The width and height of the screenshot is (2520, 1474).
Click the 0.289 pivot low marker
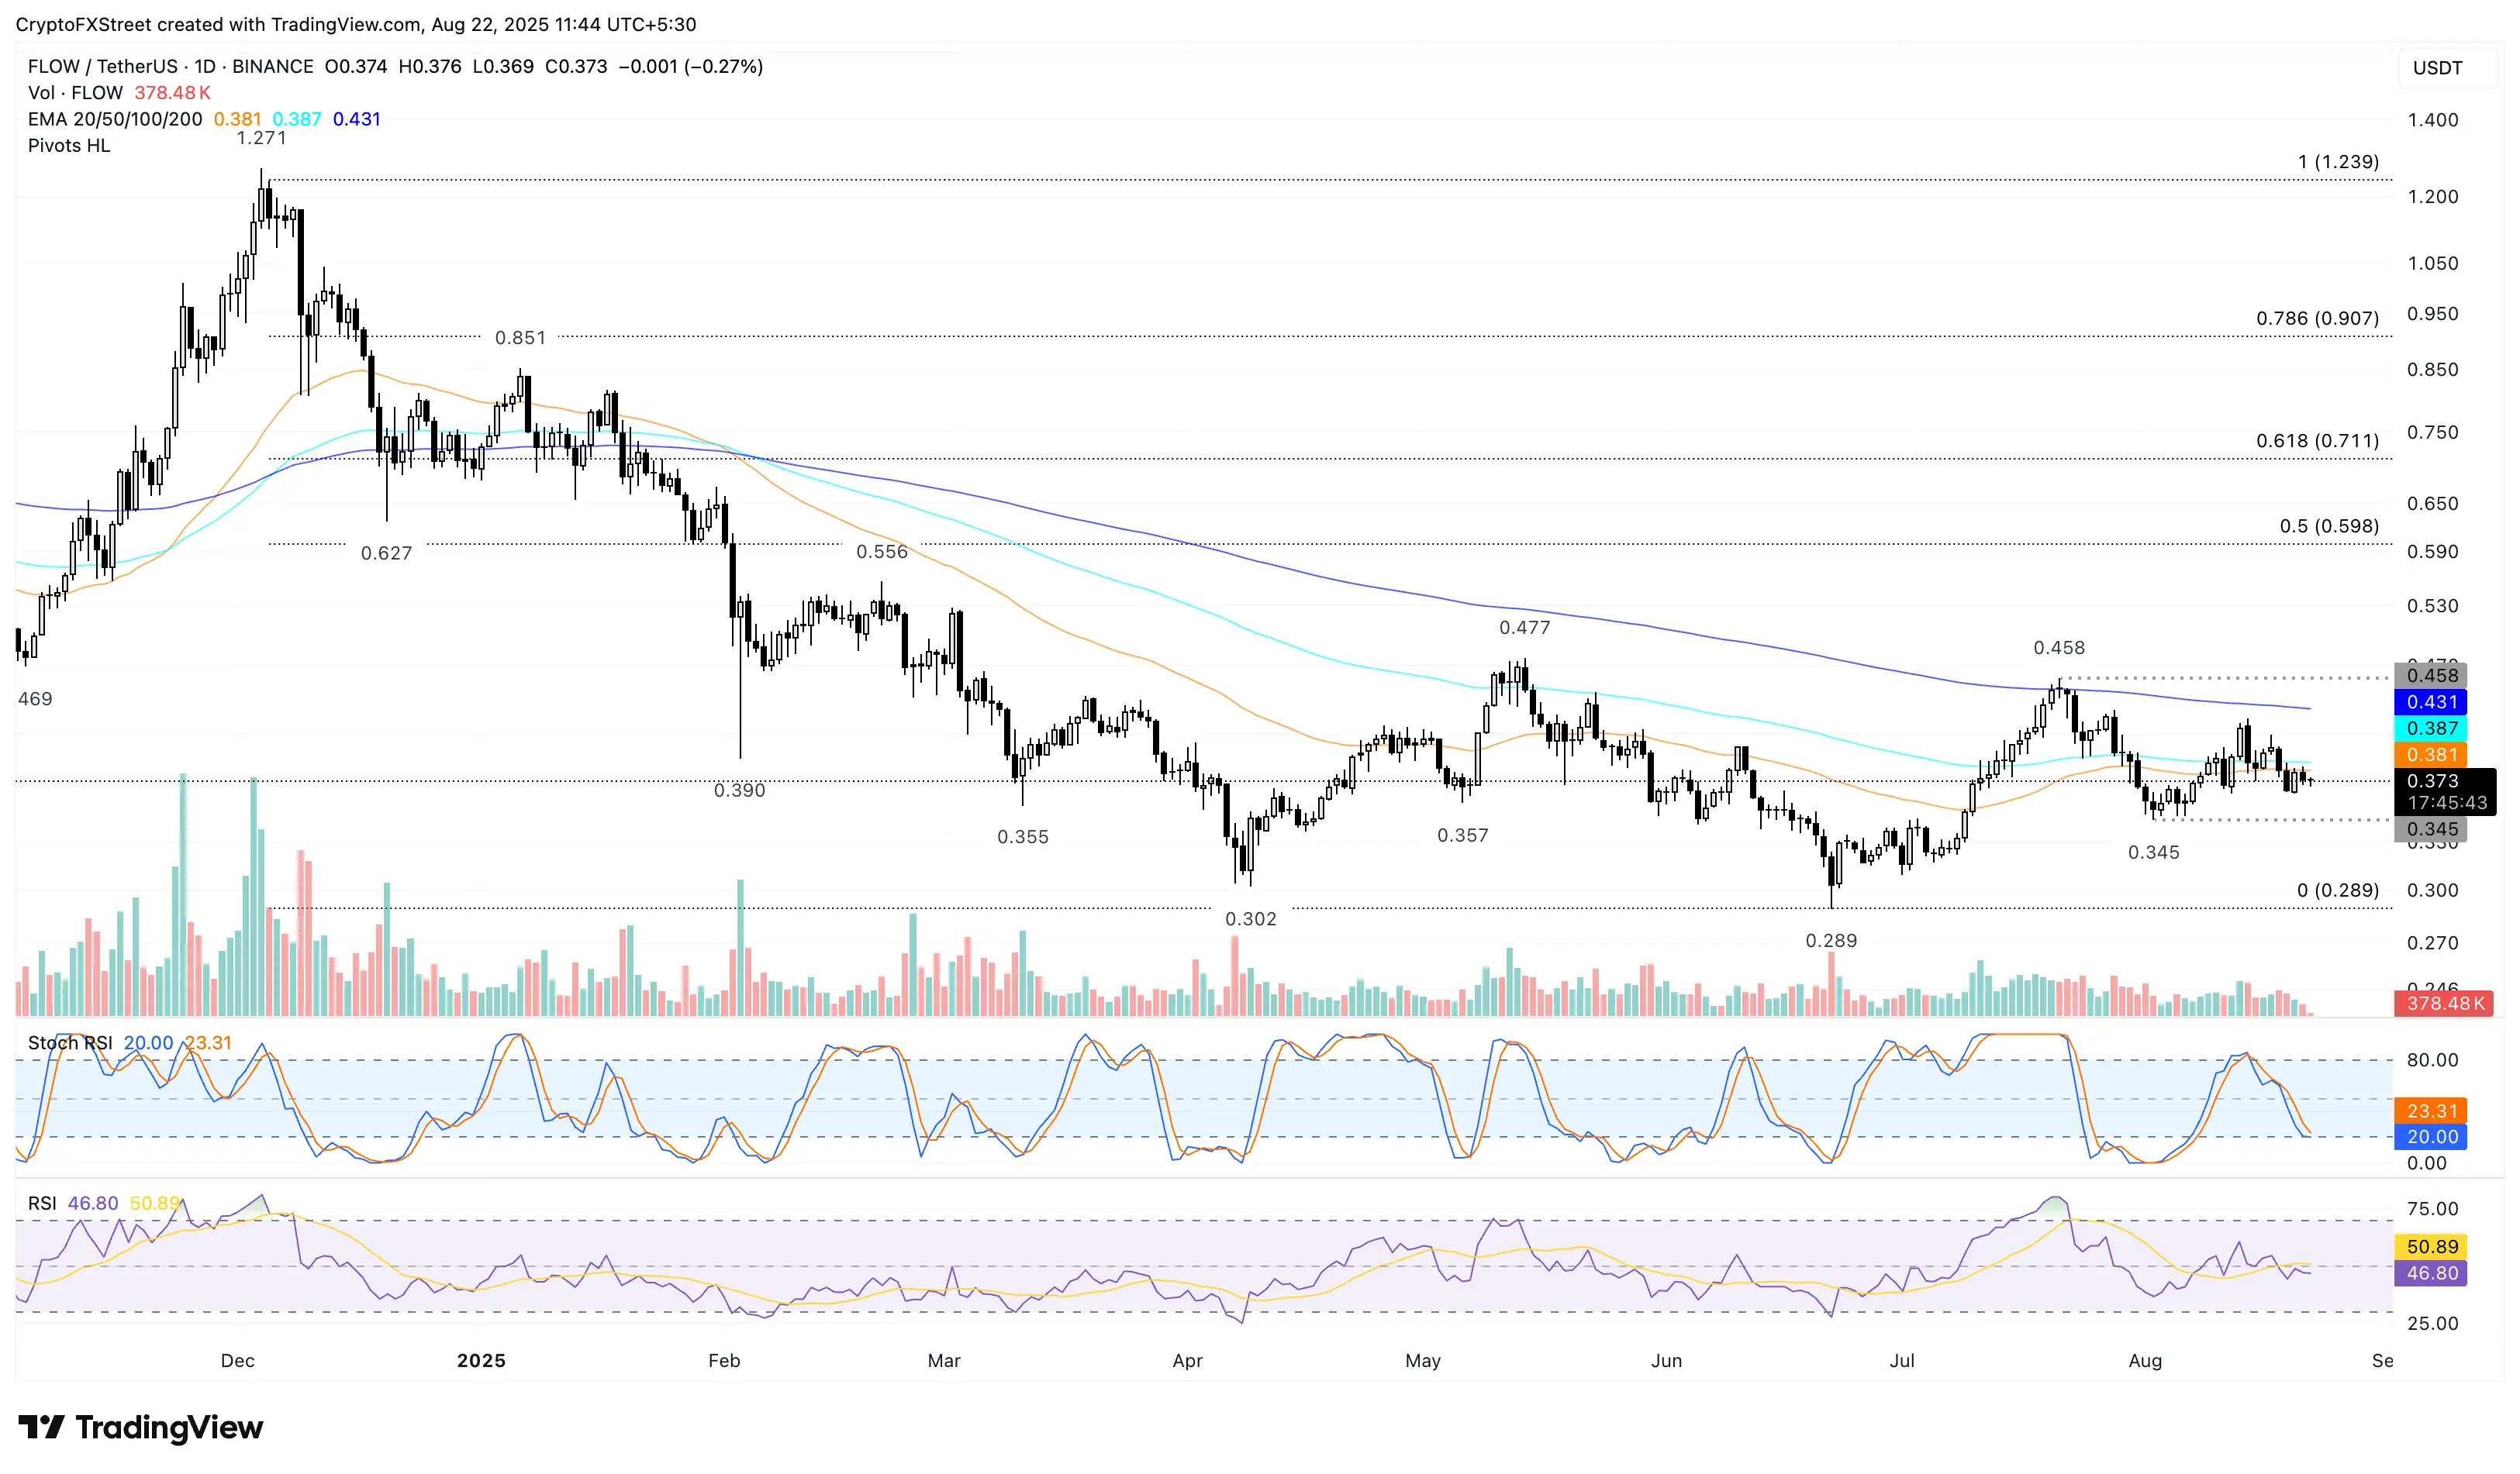click(x=1830, y=940)
